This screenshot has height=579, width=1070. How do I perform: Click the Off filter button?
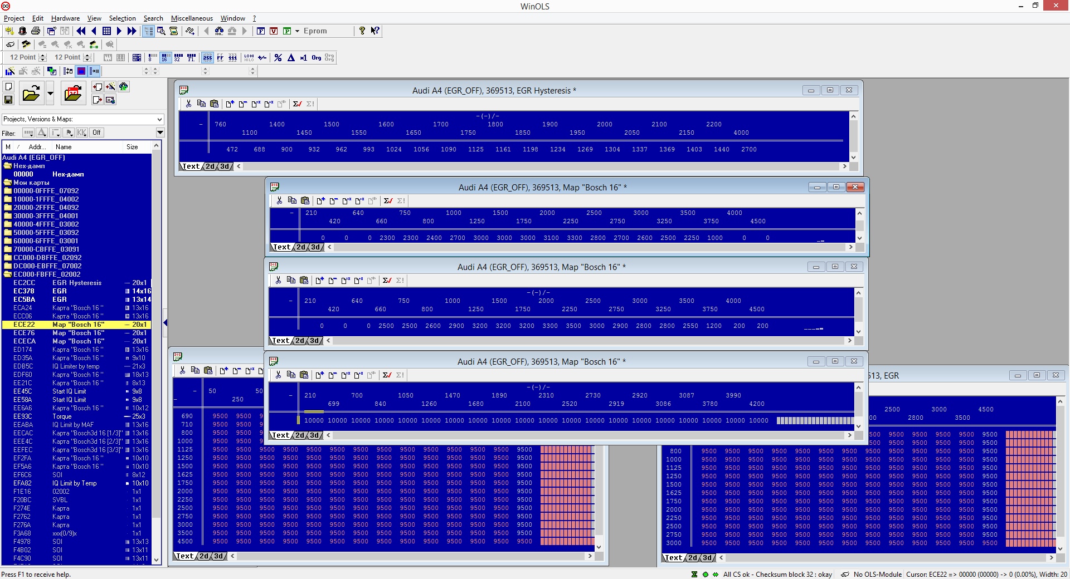[96, 133]
